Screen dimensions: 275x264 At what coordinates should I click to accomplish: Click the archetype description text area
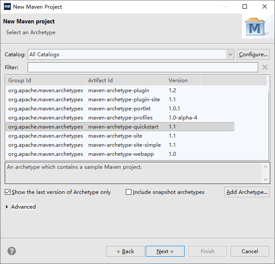[x=134, y=173]
